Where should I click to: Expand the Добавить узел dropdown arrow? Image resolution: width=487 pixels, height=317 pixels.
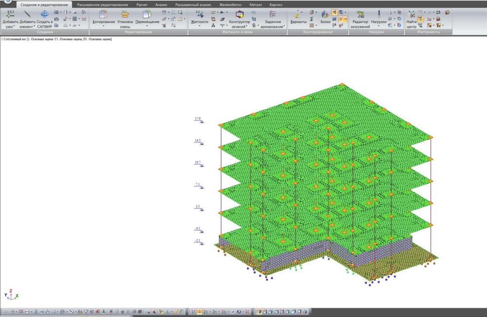pos(14,27)
